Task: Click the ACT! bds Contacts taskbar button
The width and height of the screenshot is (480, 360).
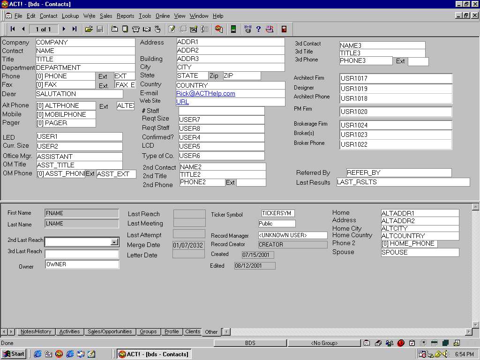Action: coord(154,354)
